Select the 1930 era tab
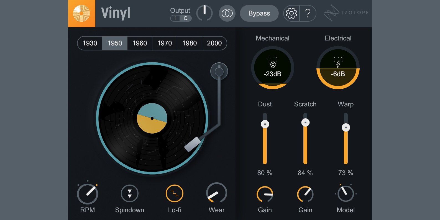The width and height of the screenshot is (440, 220). pyautogui.click(x=90, y=43)
